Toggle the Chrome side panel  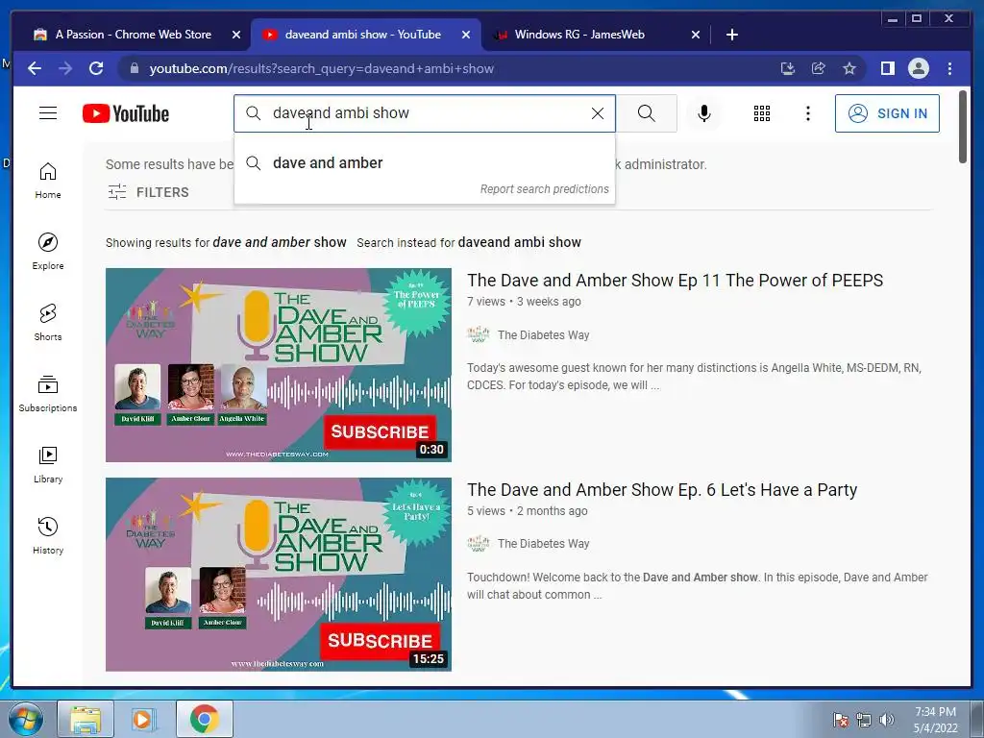tap(887, 68)
